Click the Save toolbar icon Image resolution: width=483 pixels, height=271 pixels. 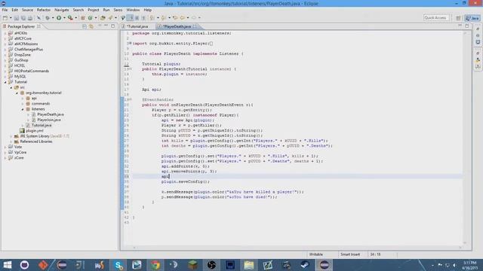[17, 18]
